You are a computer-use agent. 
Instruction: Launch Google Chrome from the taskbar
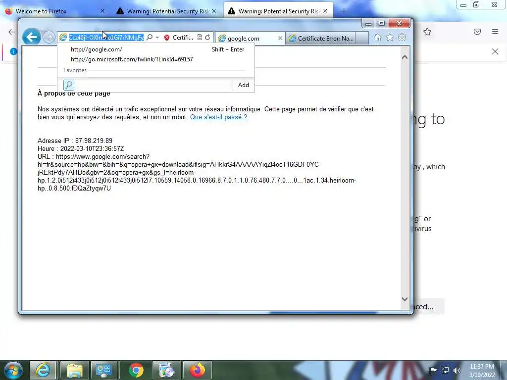pos(136,370)
